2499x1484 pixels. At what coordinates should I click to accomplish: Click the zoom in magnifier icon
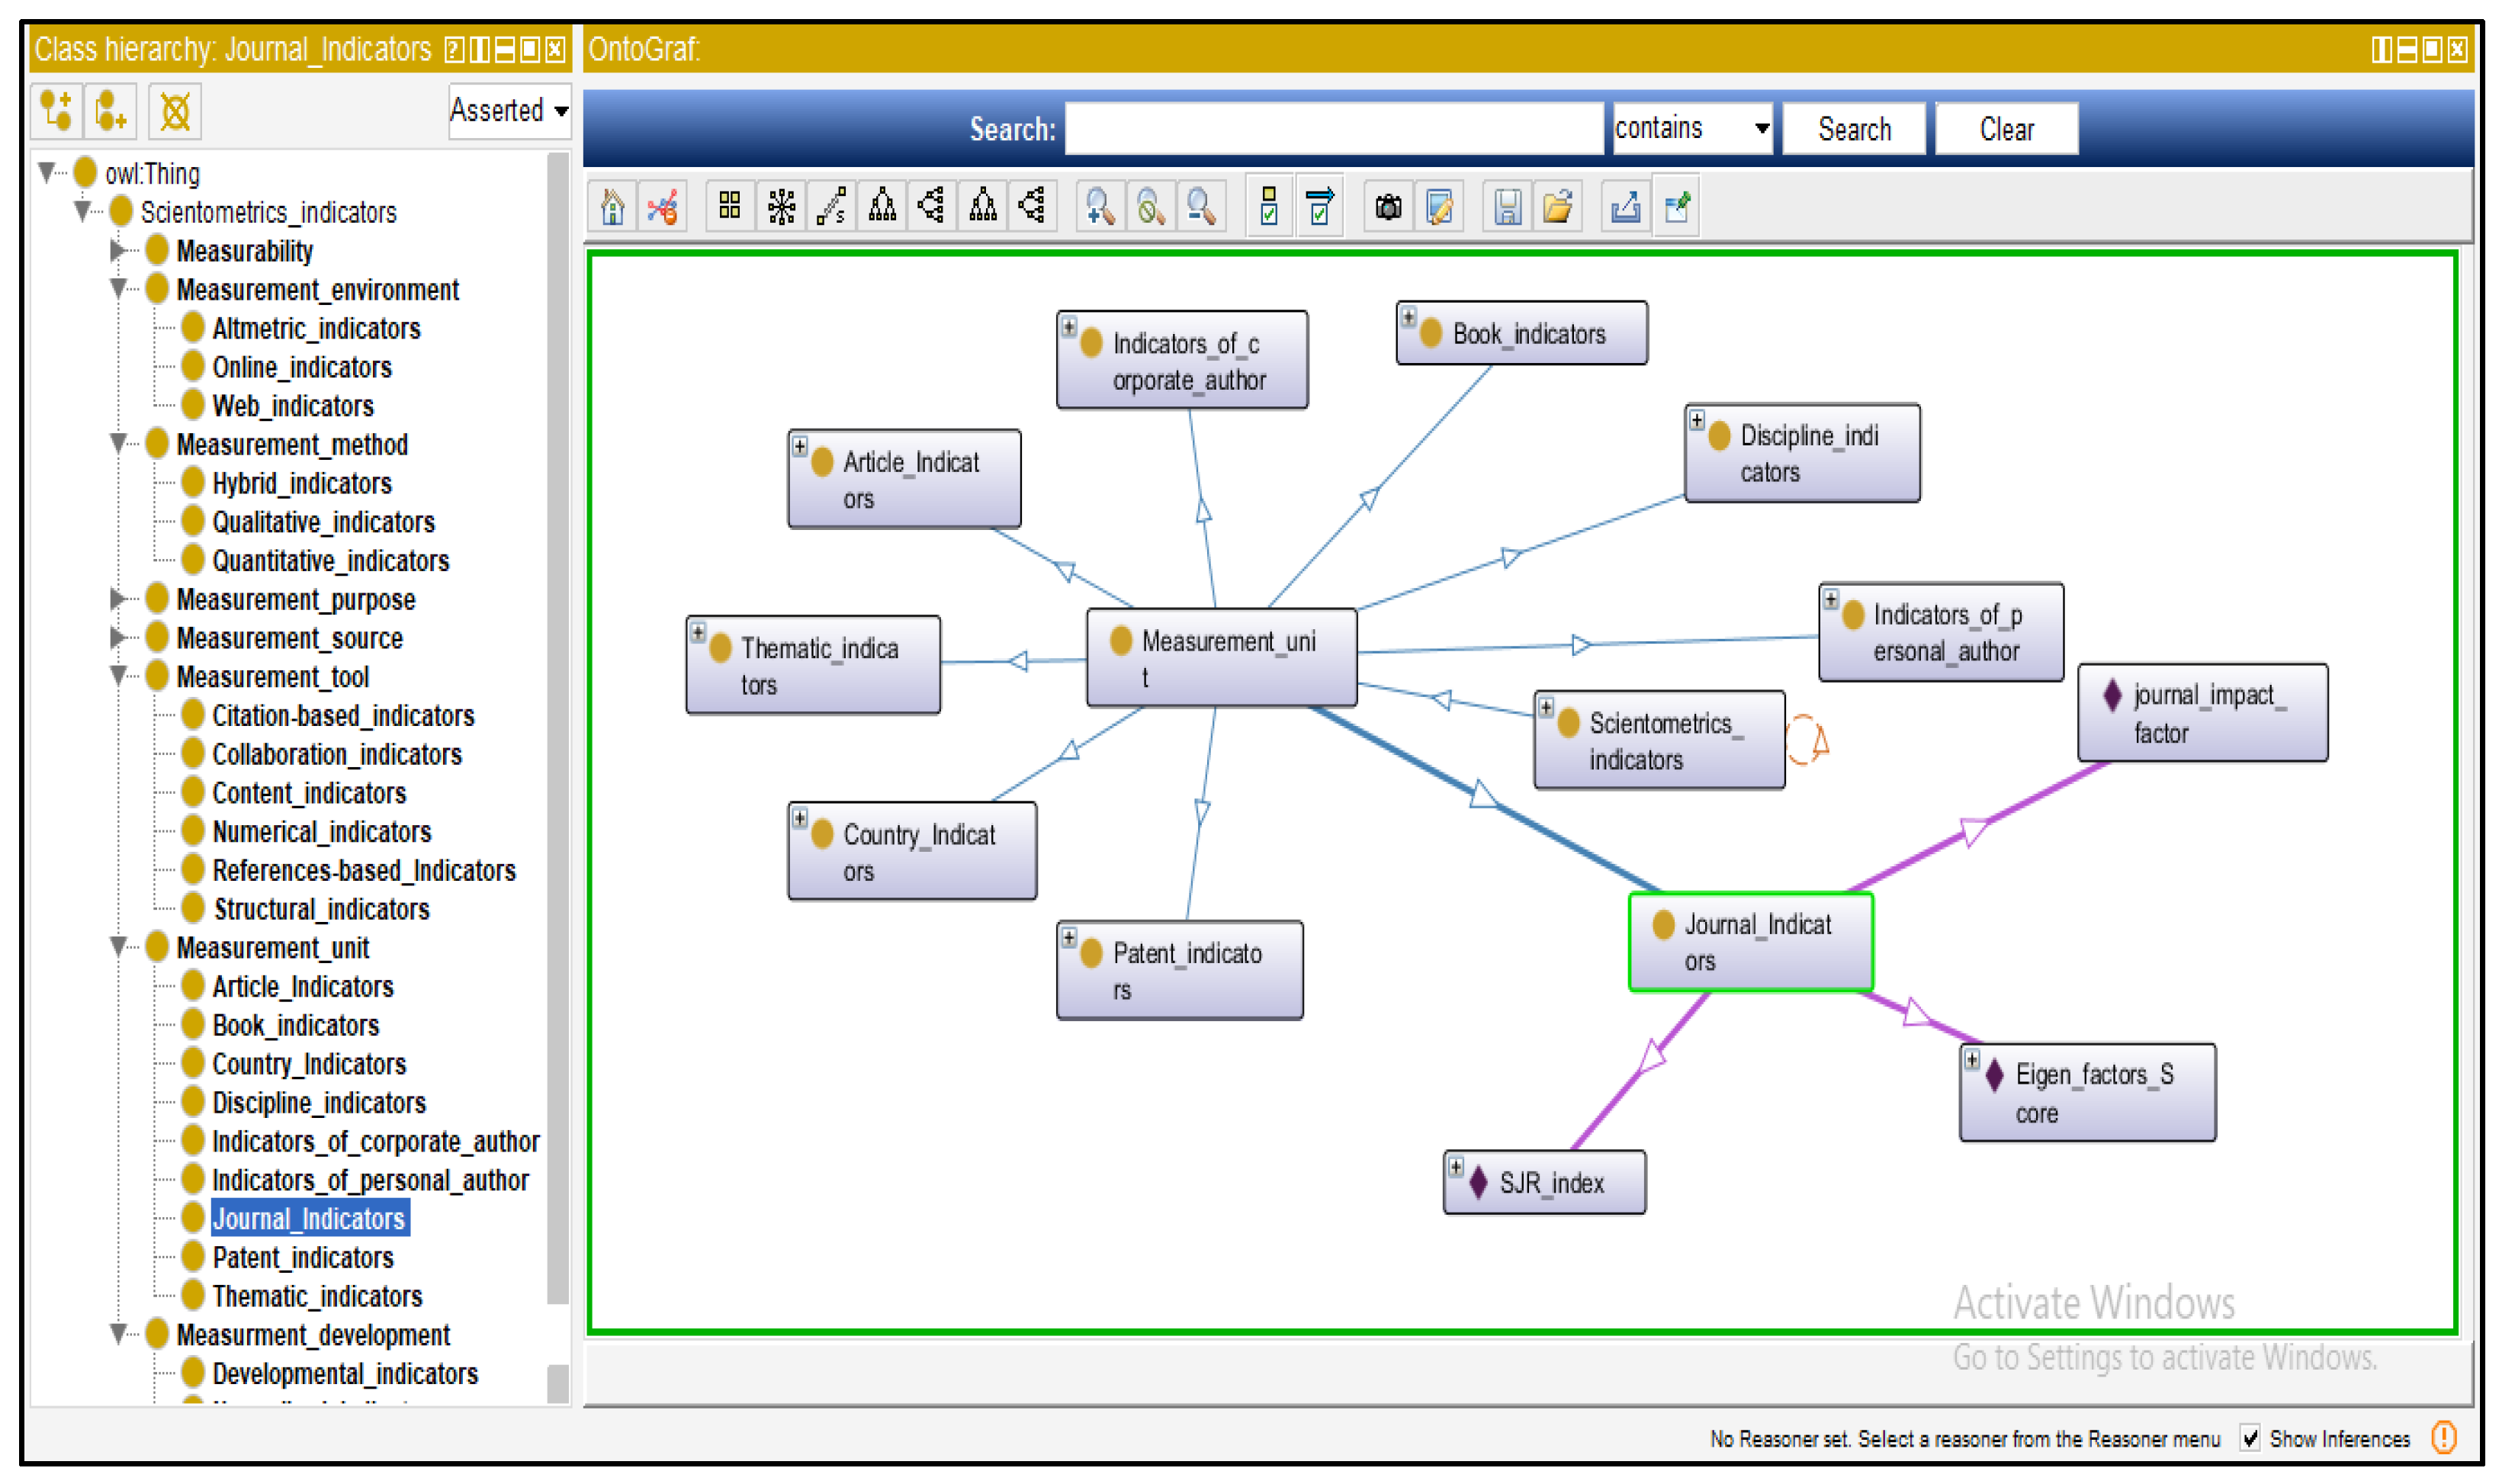click(1100, 207)
